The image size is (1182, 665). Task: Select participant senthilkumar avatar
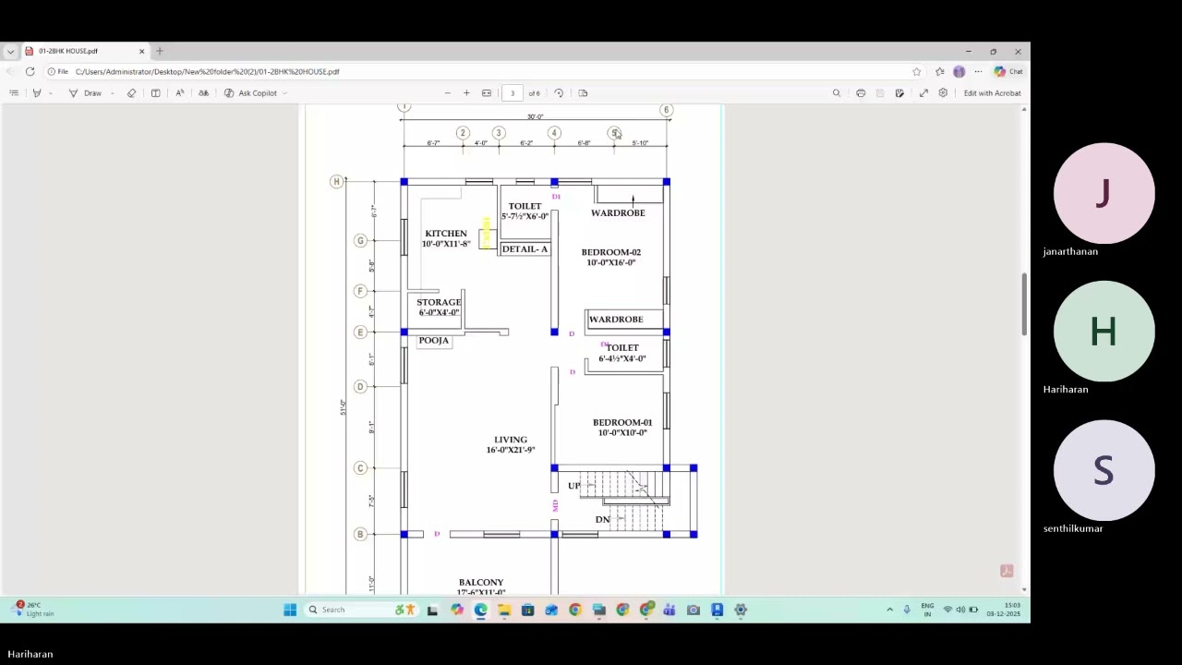(x=1104, y=470)
